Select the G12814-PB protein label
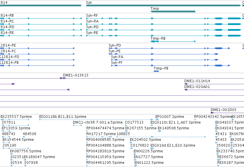The width and height of the screenshot is (244, 167). [x=9, y=63]
